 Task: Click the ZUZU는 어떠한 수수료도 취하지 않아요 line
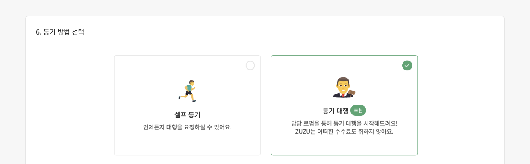(344, 132)
